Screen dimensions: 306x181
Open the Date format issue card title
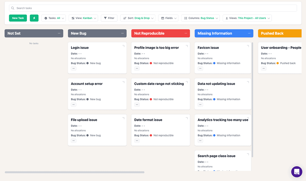[x=148, y=120]
